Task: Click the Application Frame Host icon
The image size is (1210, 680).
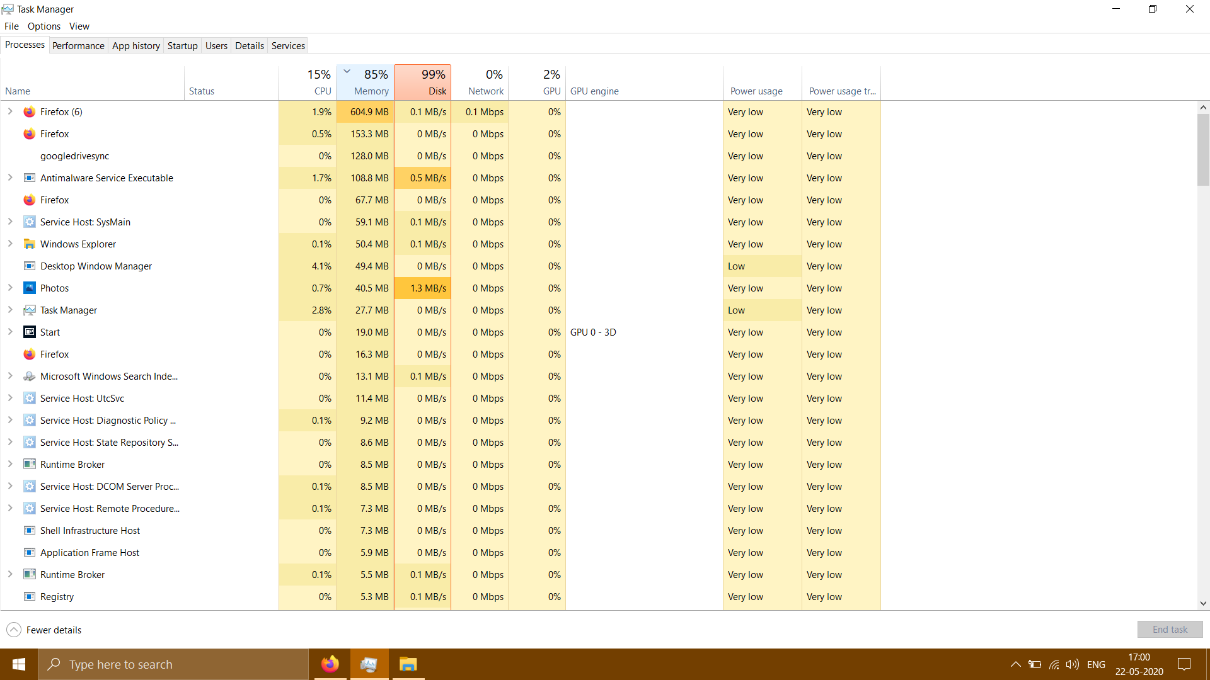Action: (29, 553)
